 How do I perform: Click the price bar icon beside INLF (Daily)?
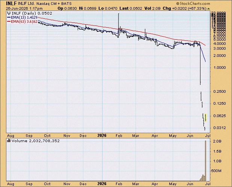point(9,13)
